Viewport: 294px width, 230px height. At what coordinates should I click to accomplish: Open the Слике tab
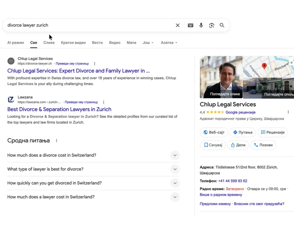coord(49,43)
